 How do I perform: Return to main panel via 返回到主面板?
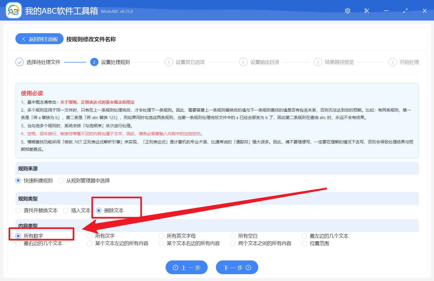[40, 39]
